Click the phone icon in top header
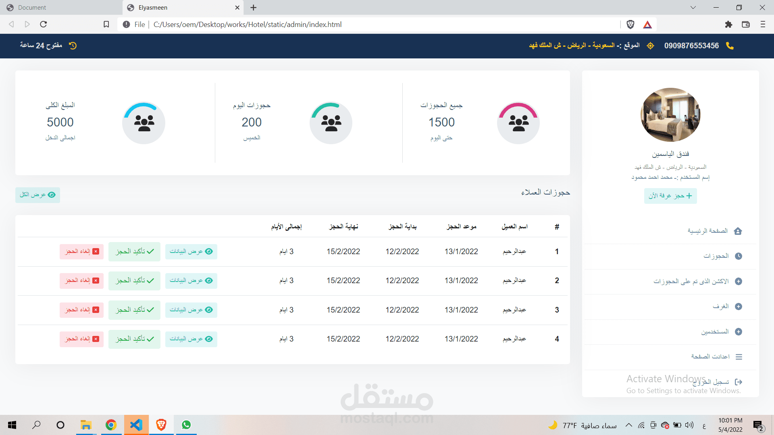The height and width of the screenshot is (435, 774). point(730,46)
